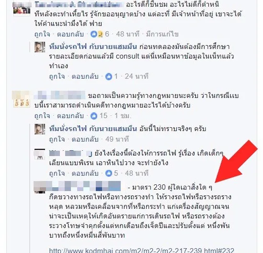263x253 pixels.
Task: Open the top commenter's flower profile picture
Action: (x=22, y=9)
